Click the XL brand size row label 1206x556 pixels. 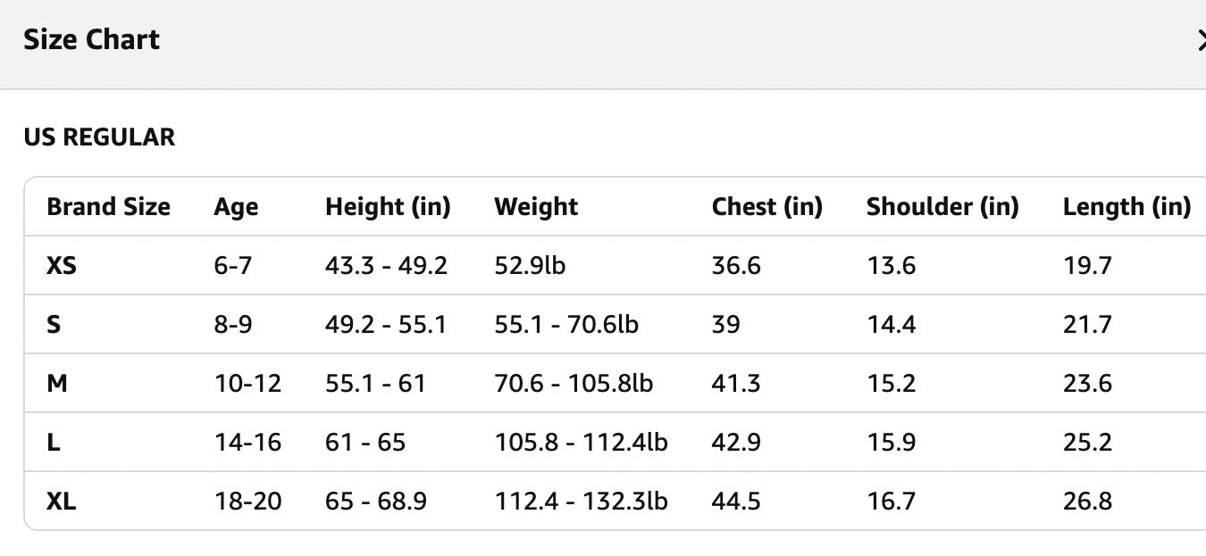point(62,501)
